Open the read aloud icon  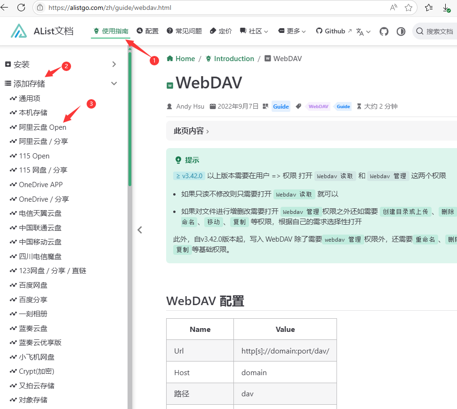click(393, 8)
